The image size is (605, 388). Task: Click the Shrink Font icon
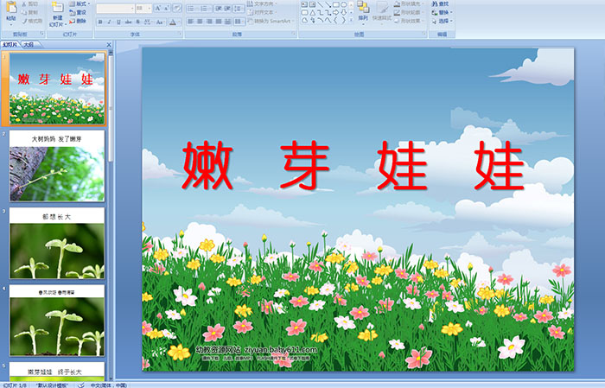coord(166,8)
